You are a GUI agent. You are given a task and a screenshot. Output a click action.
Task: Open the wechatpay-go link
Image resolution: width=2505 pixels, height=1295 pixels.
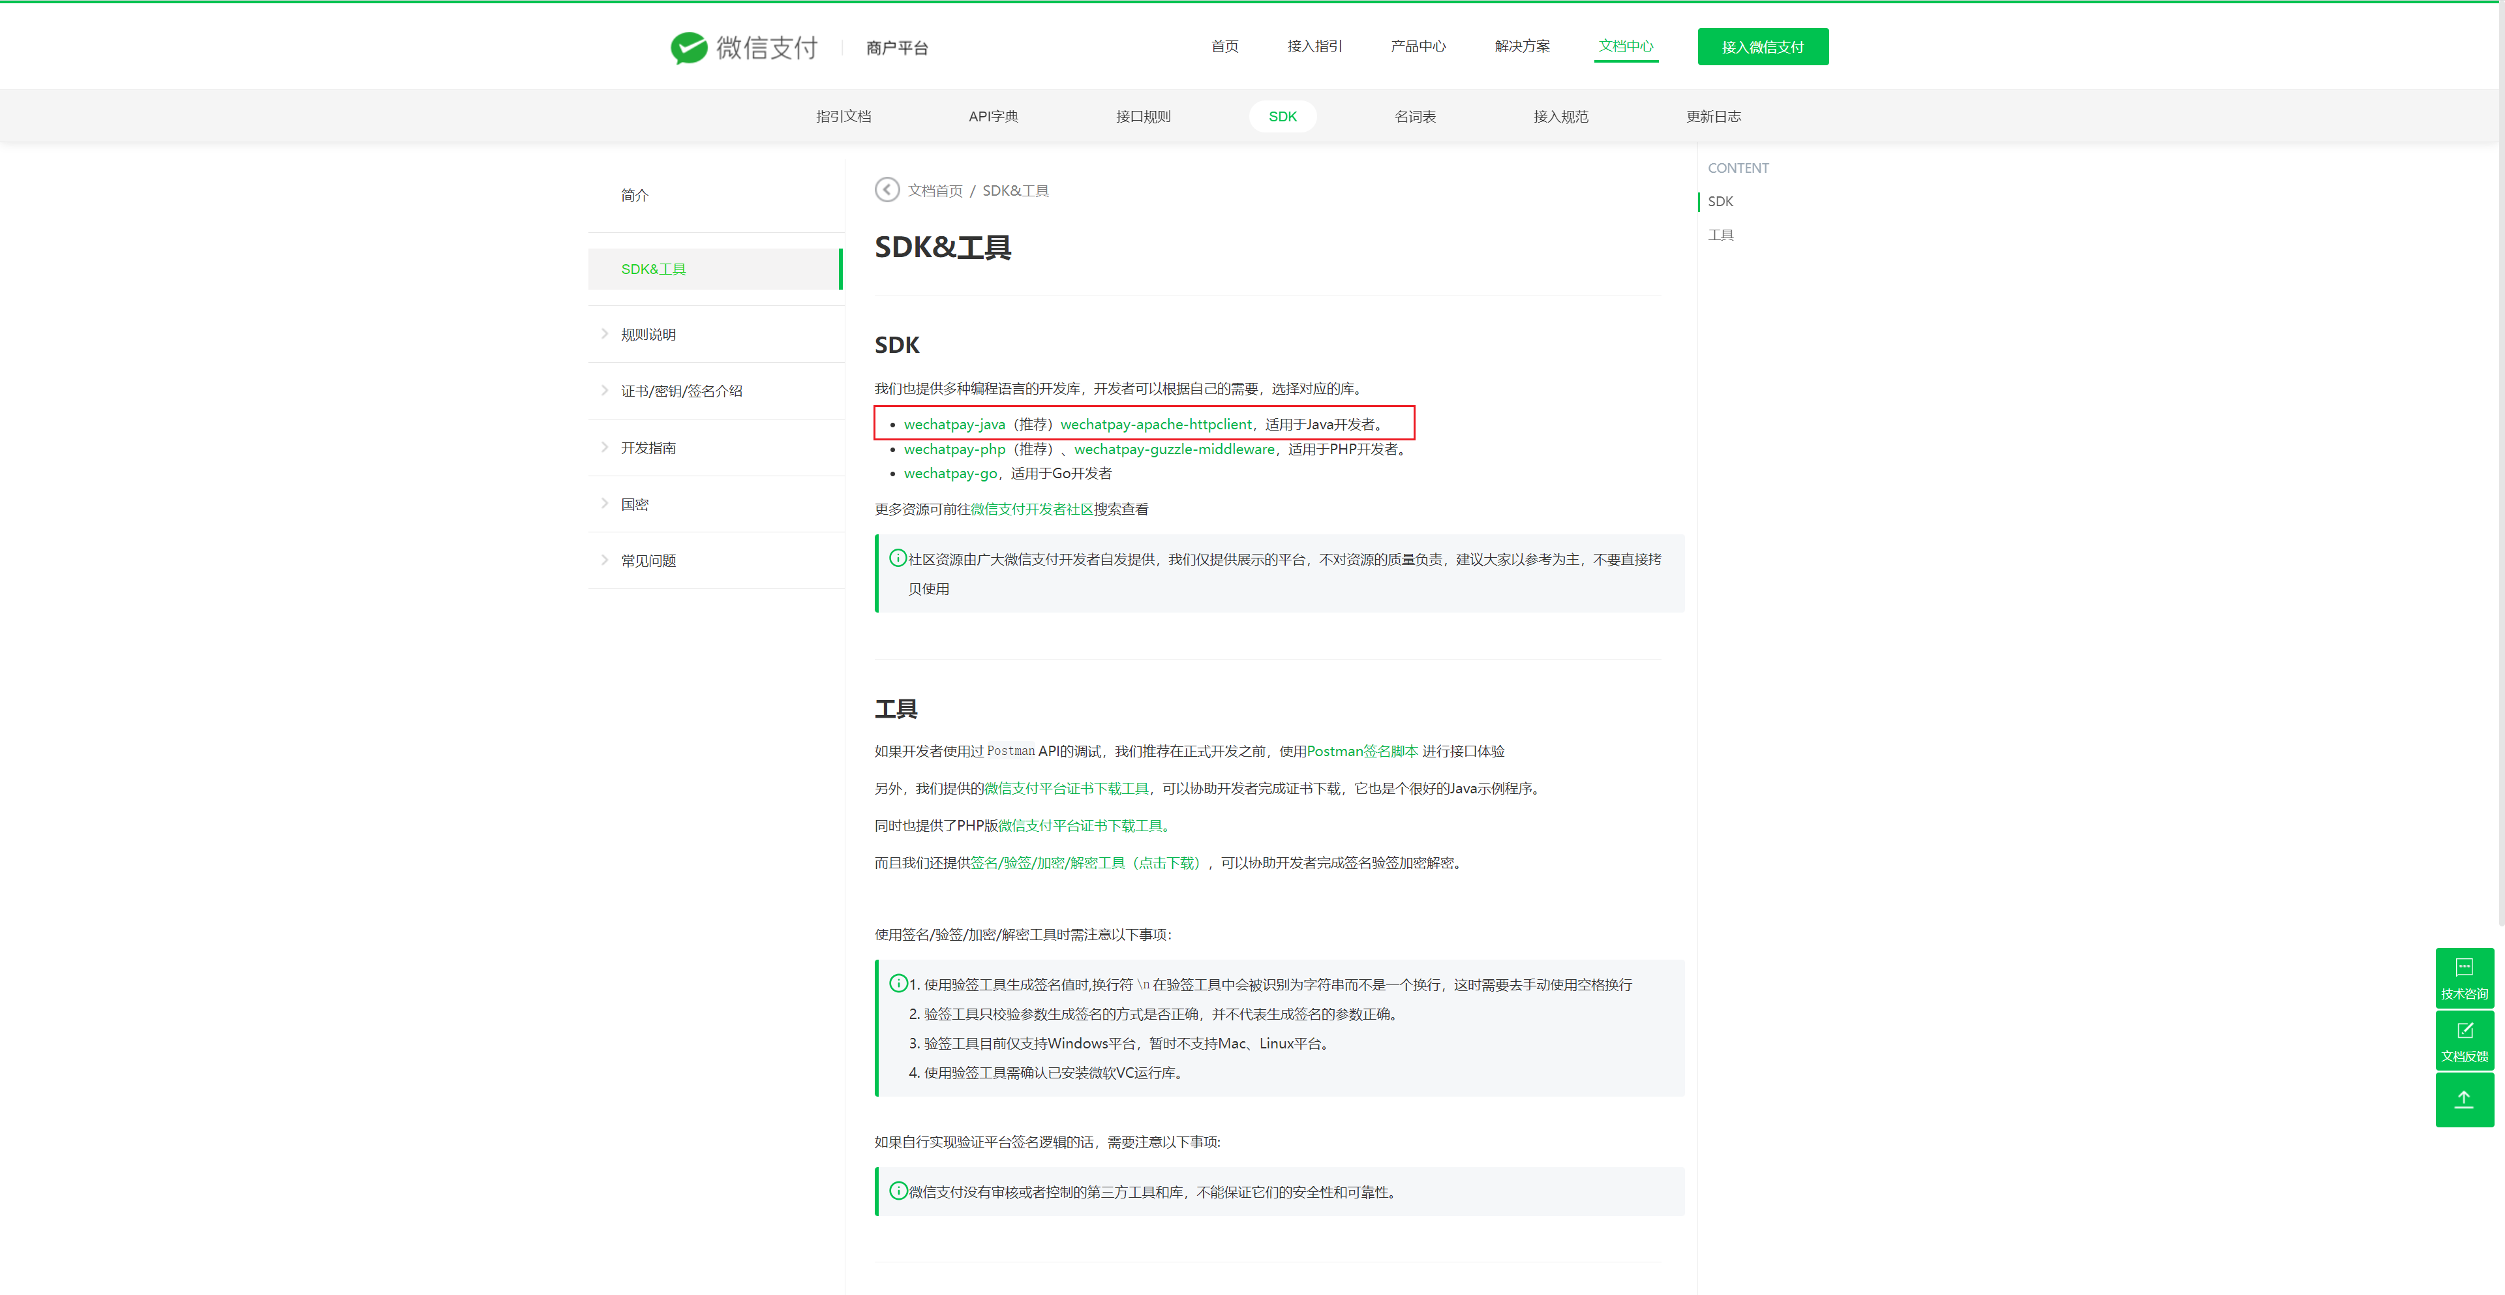coord(950,474)
